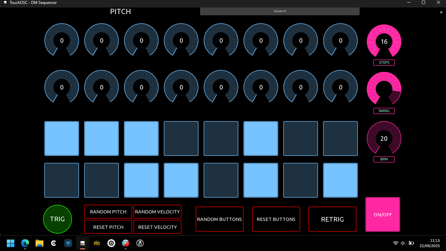
Task: Click the Windows Start button
Action: click(11, 243)
